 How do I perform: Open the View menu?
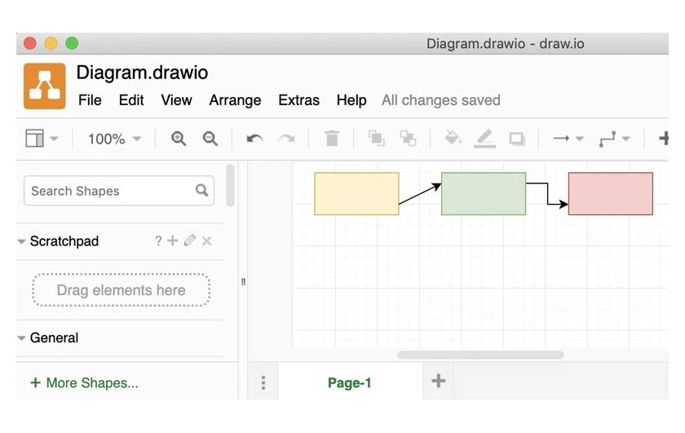click(176, 100)
